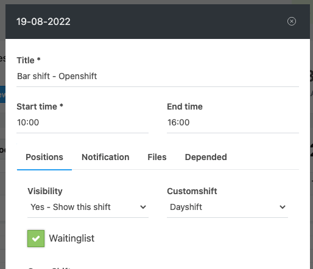
Task: Click the Customshift label heading
Action: (x=192, y=191)
